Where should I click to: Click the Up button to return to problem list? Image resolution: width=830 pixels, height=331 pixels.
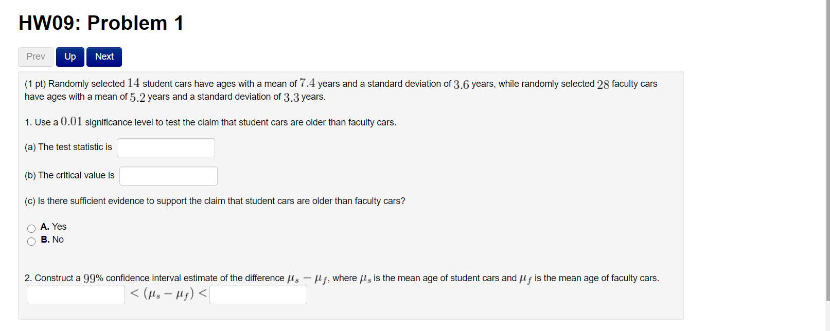tap(69, 57)
